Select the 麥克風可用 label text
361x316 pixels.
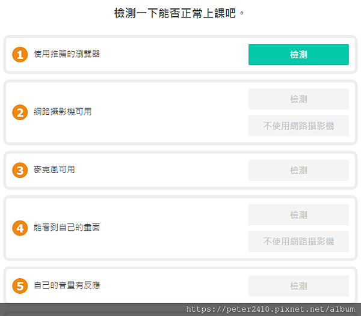[x=54, y=169]
